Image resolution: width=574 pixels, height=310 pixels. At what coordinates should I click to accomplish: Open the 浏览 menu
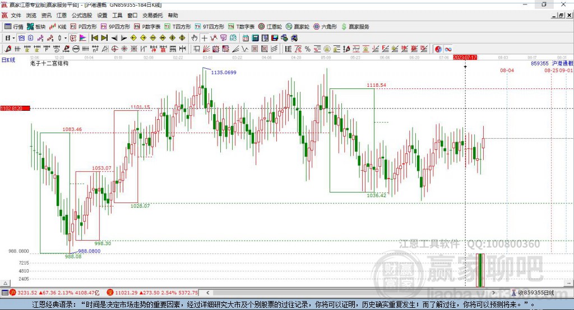pyautogui.click(x=31, y=15)
